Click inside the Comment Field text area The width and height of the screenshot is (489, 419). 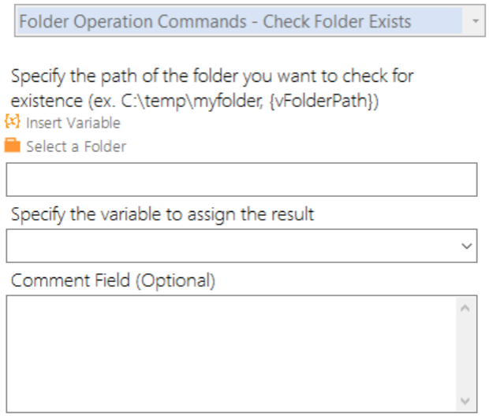(231, 354)
